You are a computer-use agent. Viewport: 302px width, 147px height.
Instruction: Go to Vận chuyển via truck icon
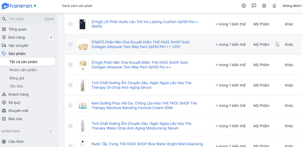pos(4,46)
